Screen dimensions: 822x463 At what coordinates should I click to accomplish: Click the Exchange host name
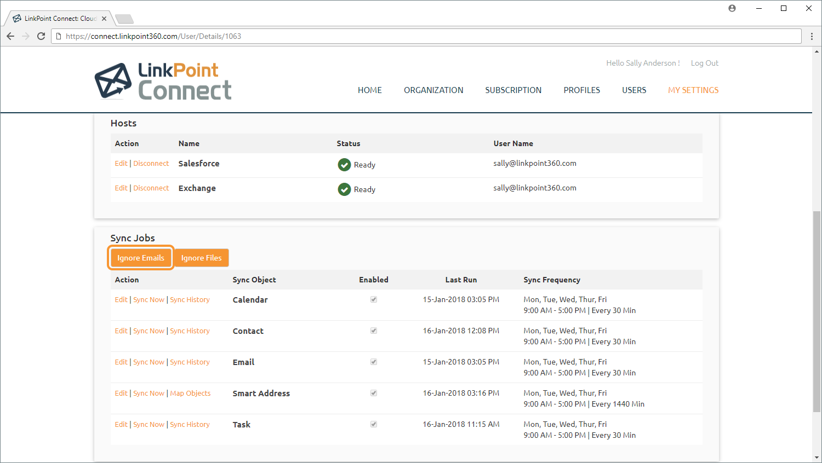coord(197,188)
